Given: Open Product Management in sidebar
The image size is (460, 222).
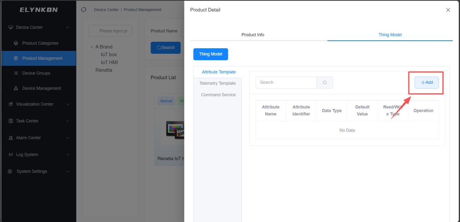Looking at the screenshot, I should click(38, 58).
